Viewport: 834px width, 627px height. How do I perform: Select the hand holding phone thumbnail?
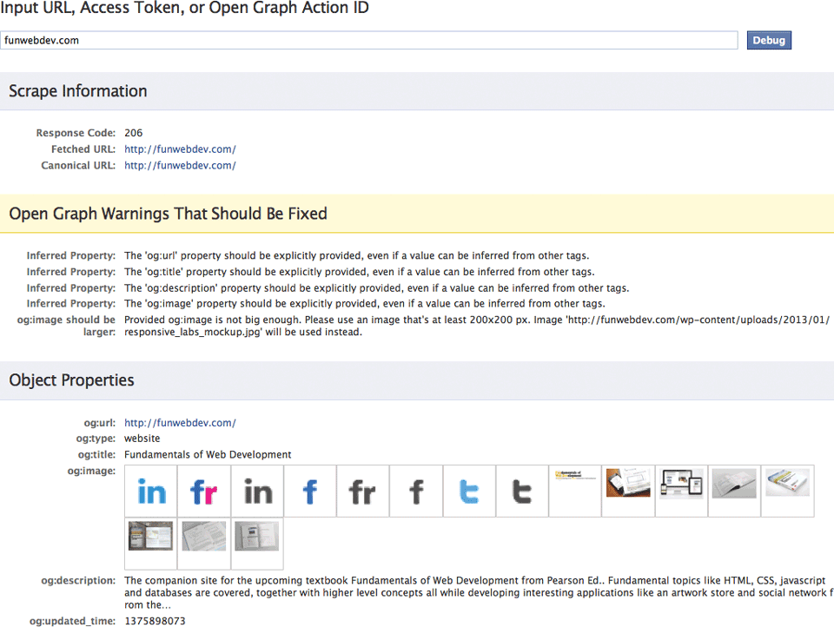click(628, 483)
